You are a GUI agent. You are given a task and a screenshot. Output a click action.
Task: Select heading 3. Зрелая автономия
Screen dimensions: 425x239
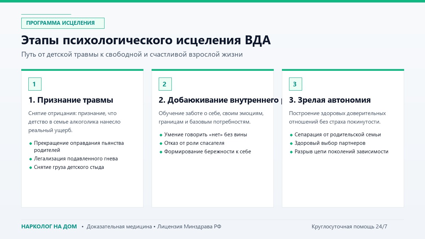(330, 100)
